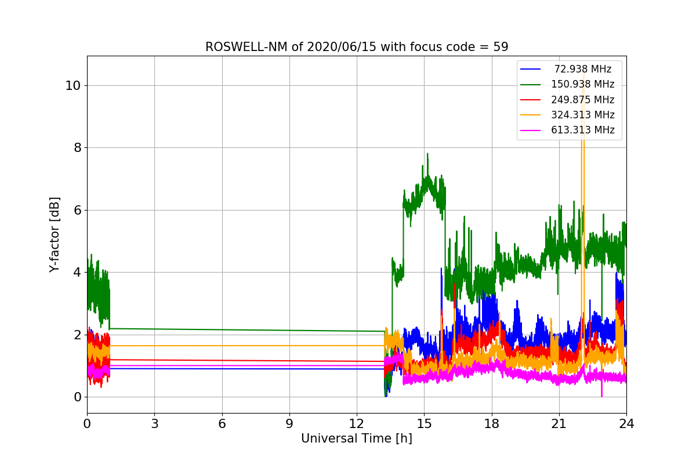Pick the green line swatch in legend
The height and width of the screenshot is (464, 696).
531,85
